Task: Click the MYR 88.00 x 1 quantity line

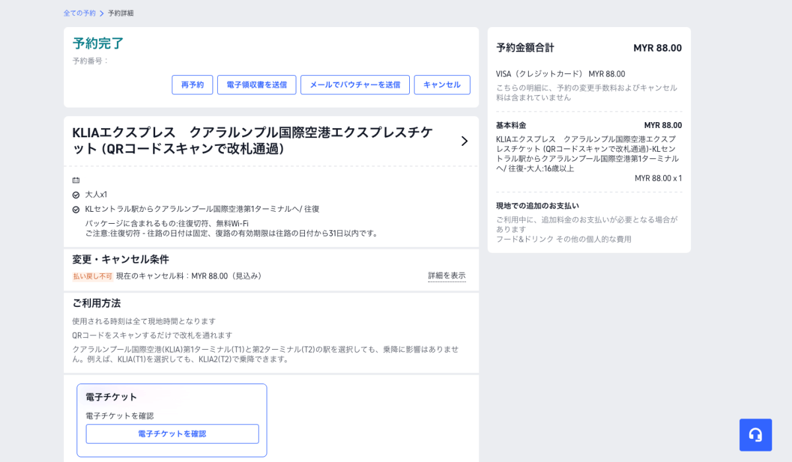Action: click(658, 178)
